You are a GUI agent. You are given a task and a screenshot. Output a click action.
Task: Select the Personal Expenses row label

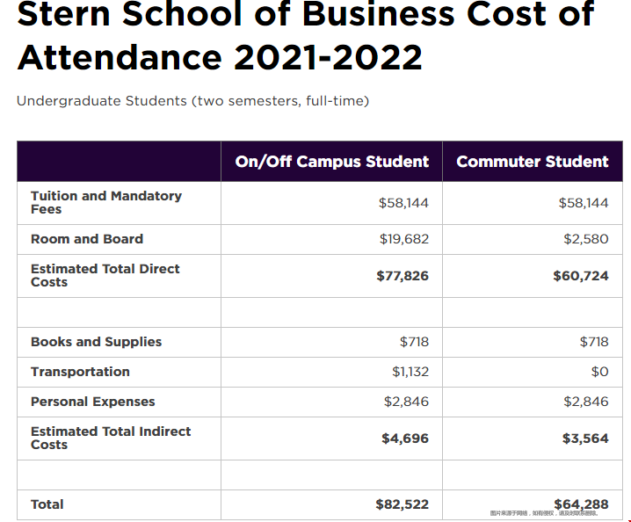pos(93,402)
